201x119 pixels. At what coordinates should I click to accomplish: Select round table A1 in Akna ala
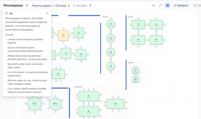(x=111, y=24)
